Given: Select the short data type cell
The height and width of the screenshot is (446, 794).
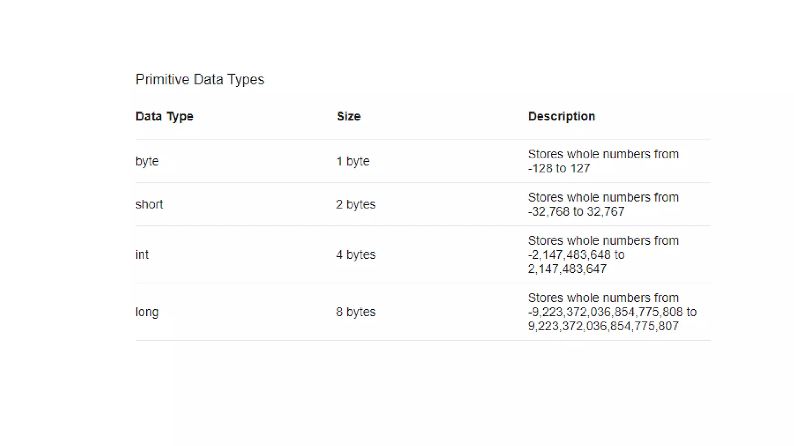Looking at the screenshot, I should click(149, 204).
